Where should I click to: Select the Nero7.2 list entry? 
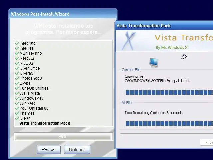[27, 58]
